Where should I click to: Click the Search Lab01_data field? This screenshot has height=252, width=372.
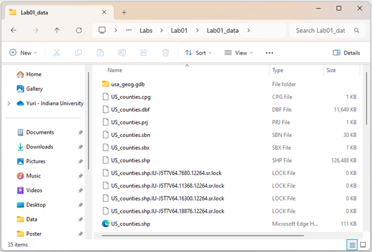coord(327,30)
